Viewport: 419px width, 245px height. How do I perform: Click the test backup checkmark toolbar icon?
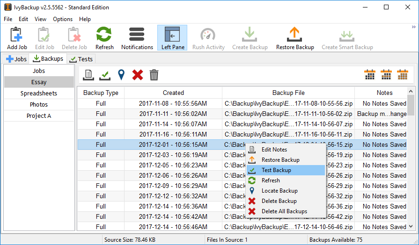(x=105, y=75)
